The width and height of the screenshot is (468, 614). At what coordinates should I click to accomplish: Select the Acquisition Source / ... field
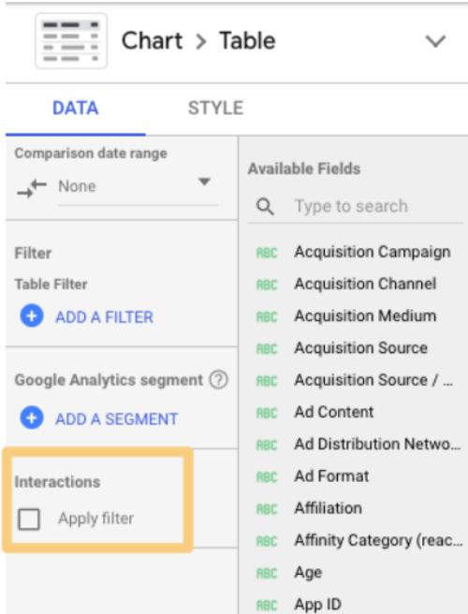(373, 380)
